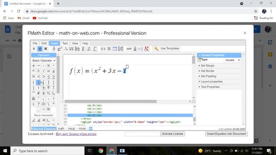Insert an integral template from toolbar
The image size is (276, 155).
tap(95, 49)
